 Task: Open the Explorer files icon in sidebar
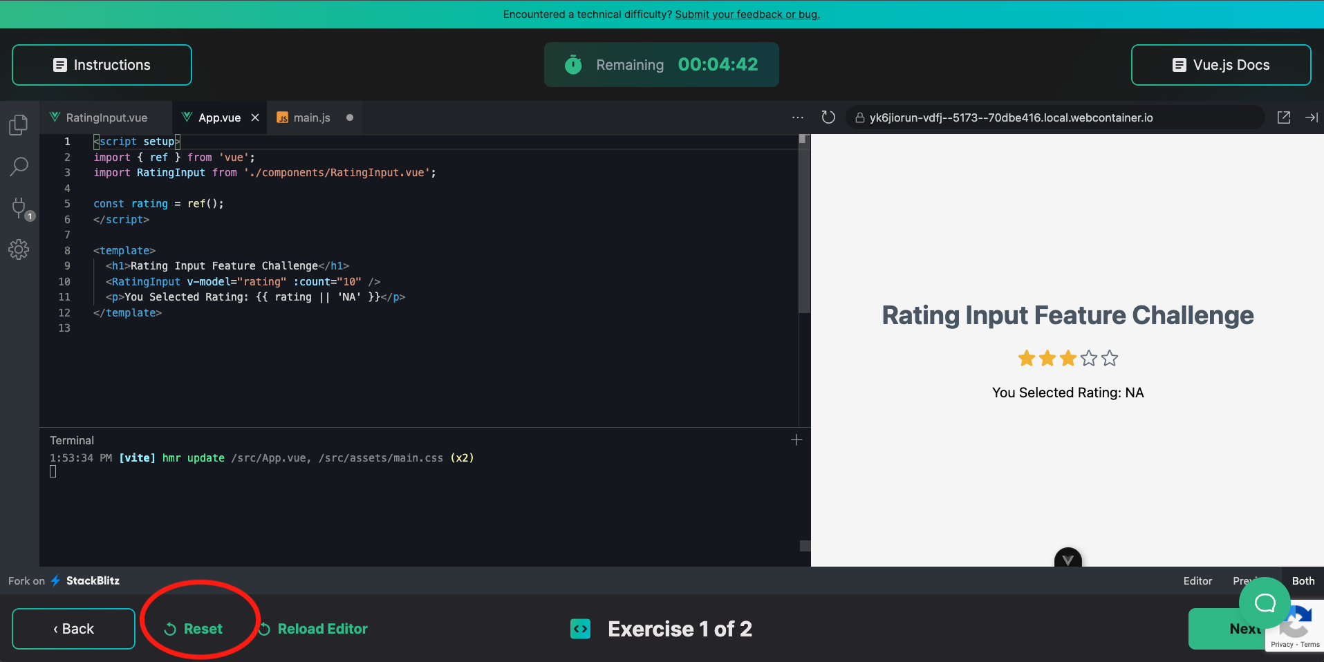tap(19, 125)
